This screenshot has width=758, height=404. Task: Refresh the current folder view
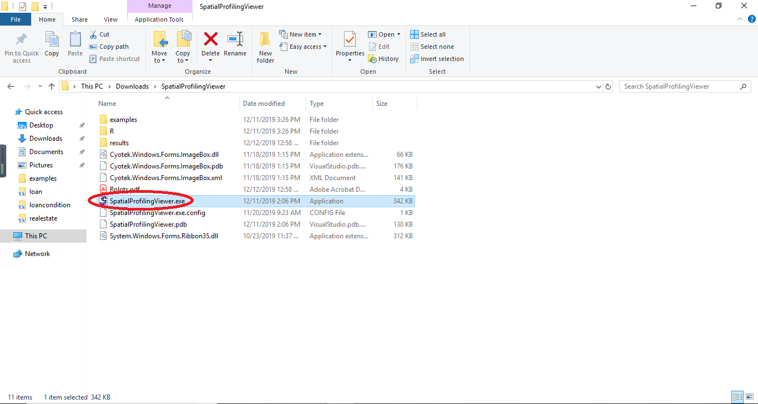pos(608,86)
